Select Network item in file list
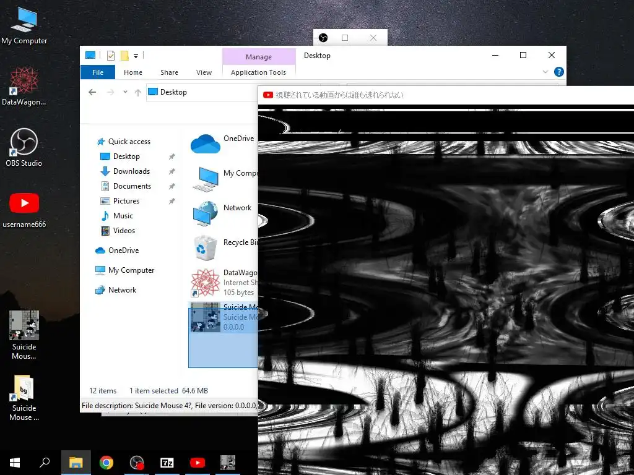Viewport: 634px width, 475px height. click(223, 213)
